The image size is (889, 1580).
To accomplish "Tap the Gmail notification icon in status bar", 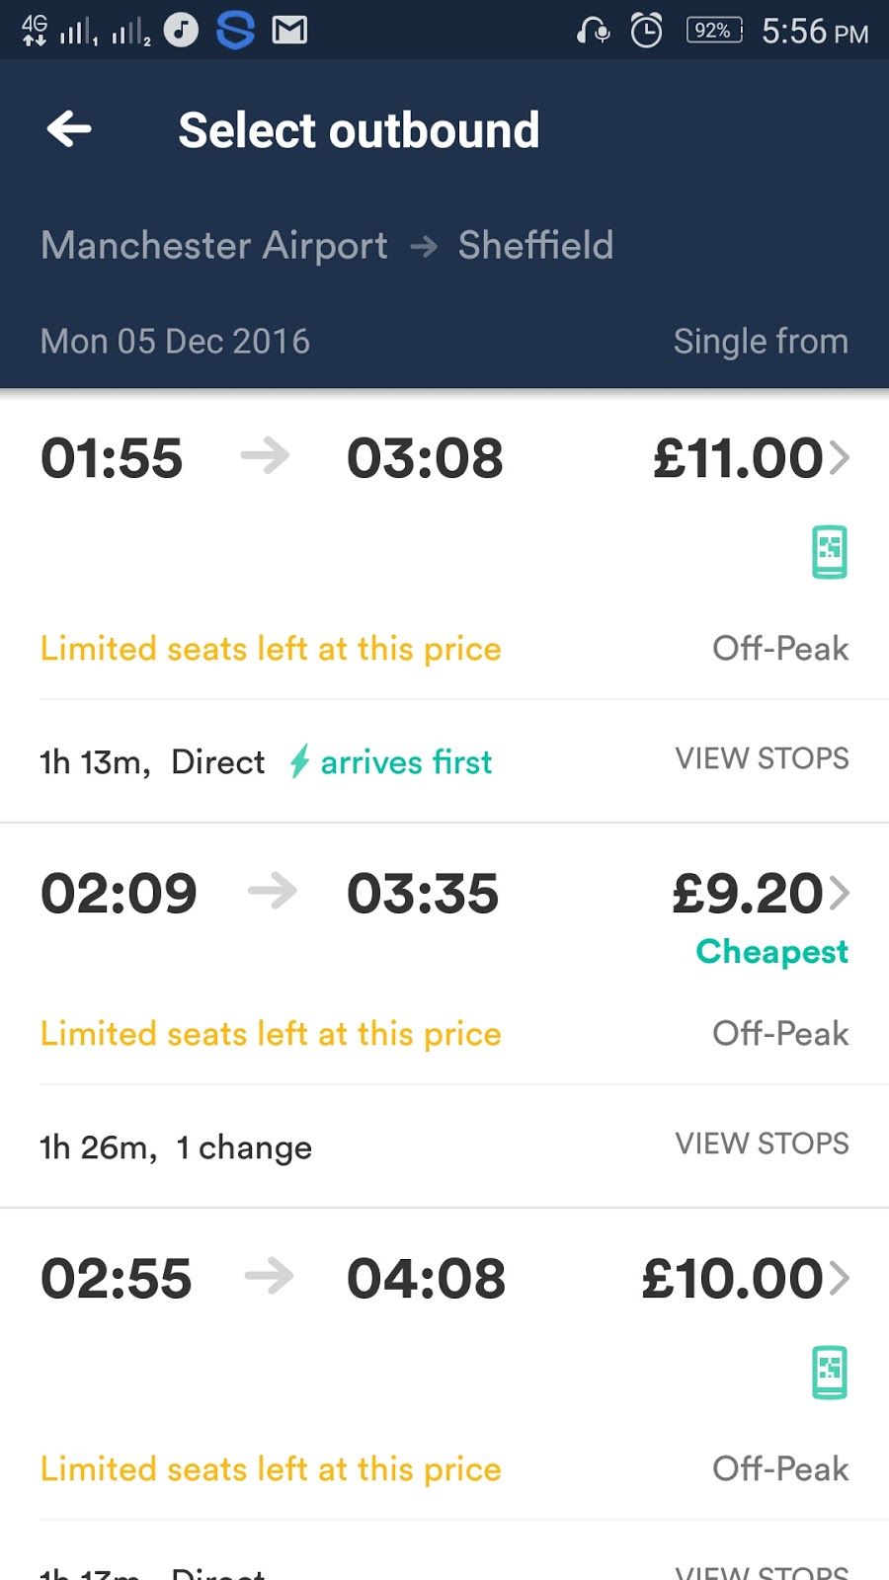I will coord(289,31).
